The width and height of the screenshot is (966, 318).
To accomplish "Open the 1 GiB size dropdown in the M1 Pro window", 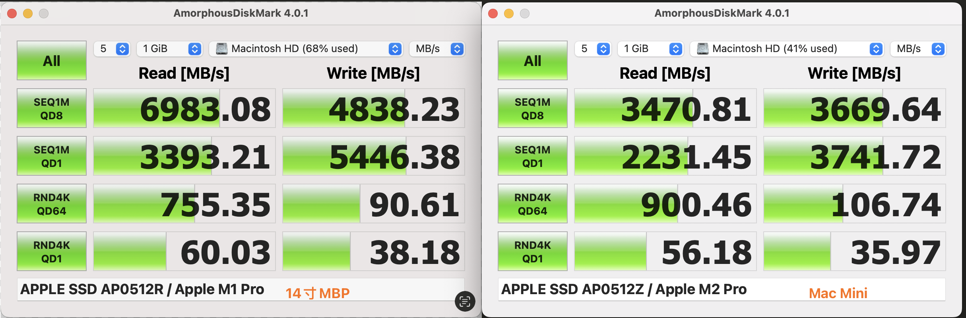I will (x=170, y=49).
